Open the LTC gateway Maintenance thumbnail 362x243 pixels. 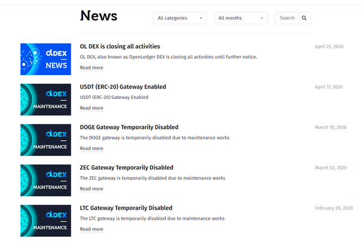click(x=46, y=220)
